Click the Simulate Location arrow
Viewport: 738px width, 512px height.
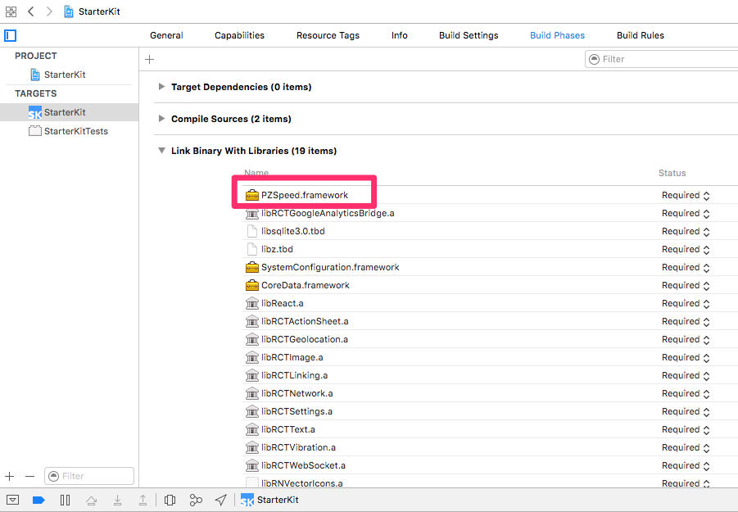(221, 499)
